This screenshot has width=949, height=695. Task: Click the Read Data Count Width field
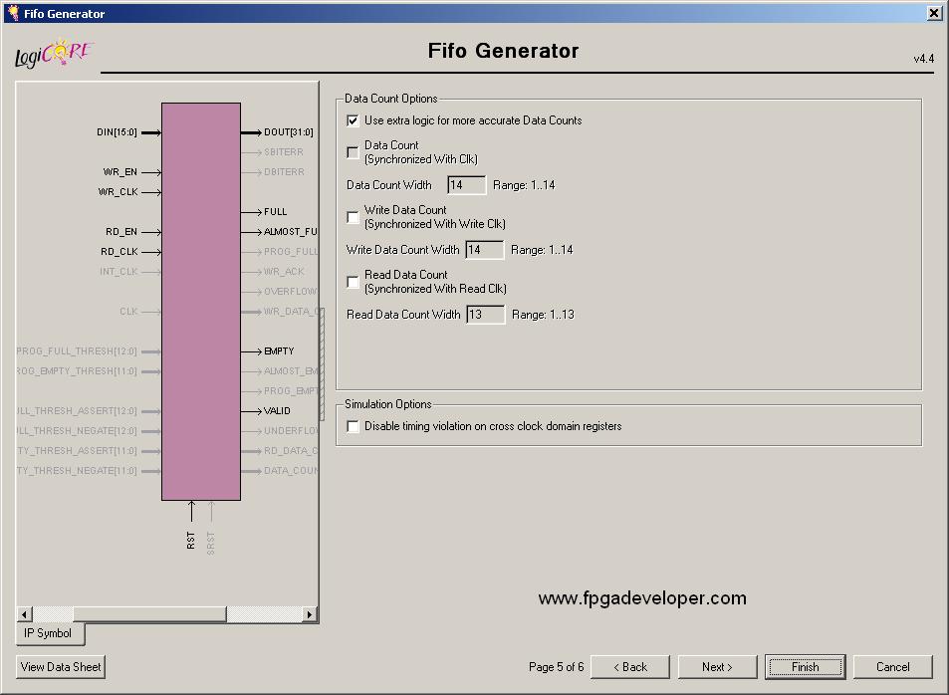(485, 315)
